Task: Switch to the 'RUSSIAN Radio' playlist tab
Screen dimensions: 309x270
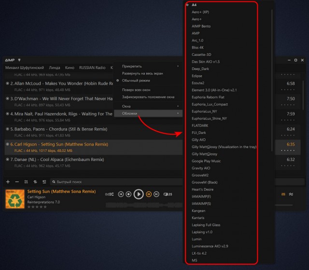Action: coord(92,68)
